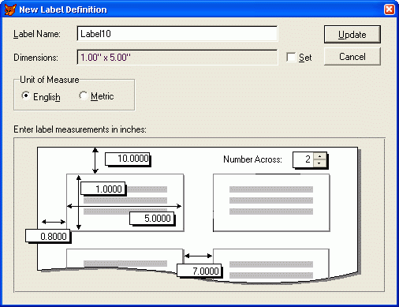Select the label height field 1.0000
The height and width of the screenshot is (307, 399).
(x=103, y=189)
